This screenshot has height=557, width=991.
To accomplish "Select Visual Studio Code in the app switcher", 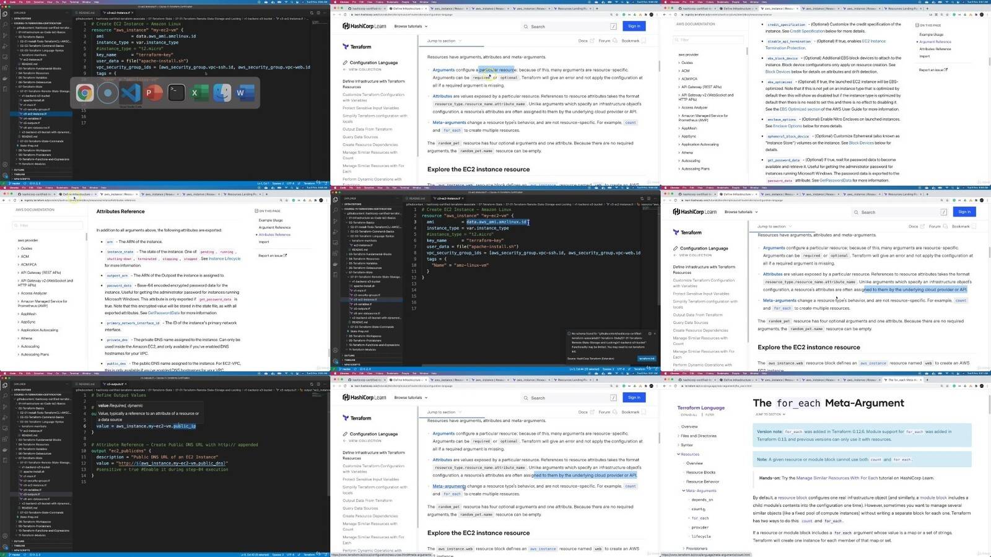I will tap(131, 93).
